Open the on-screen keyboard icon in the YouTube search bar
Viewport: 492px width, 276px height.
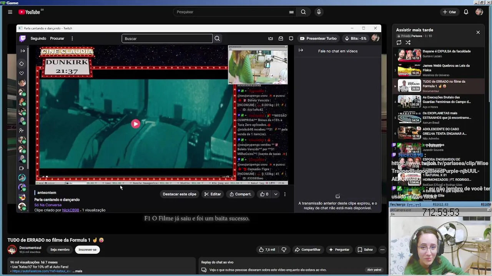(291, 12)
